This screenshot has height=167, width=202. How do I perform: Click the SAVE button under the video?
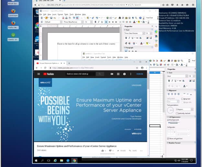(133, 150)
